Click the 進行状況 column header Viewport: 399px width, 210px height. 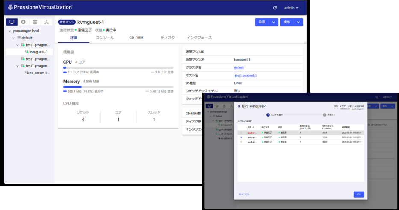pos(265,127)
